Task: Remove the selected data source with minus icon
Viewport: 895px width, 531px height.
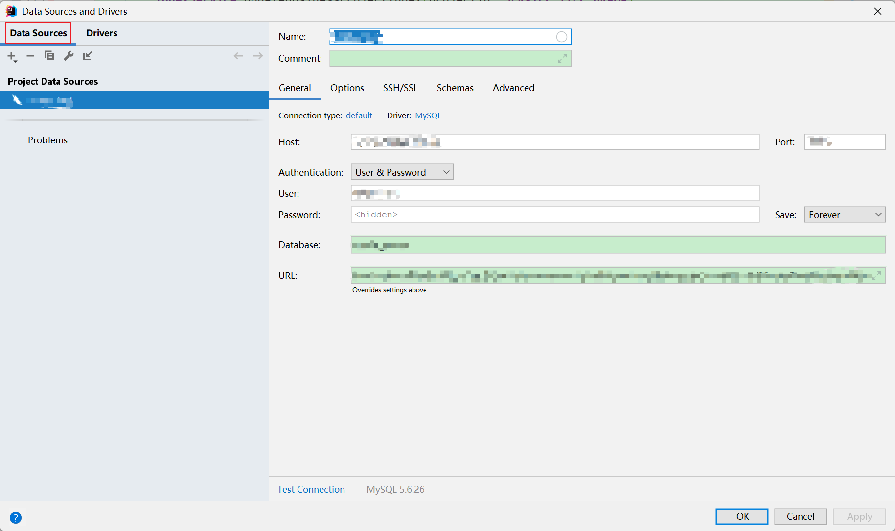Action: [30, 56]
